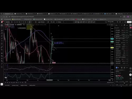The width and height of the screenshot is (132, 99).
Task: Open the indicator templates grid
Action: pyautogui.click(x=48, y=22)
